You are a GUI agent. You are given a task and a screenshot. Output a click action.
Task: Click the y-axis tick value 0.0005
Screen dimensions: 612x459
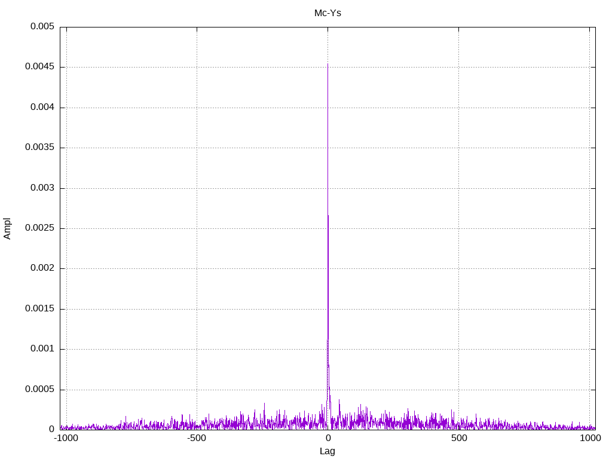40,389
